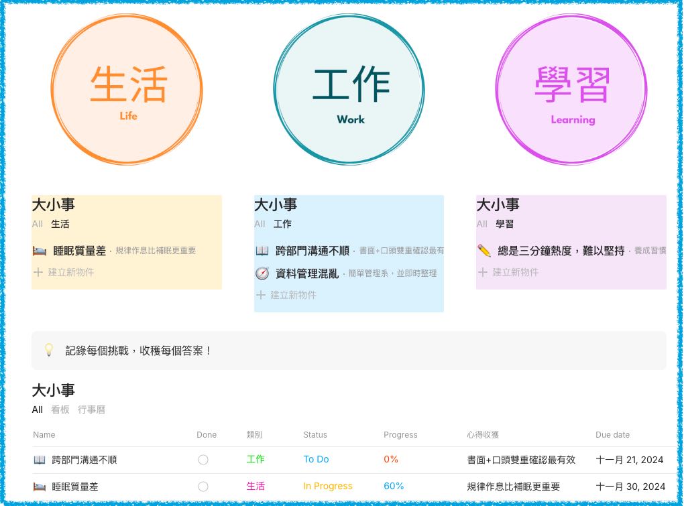Select the All tab in the Learning panel

(482, 224)
